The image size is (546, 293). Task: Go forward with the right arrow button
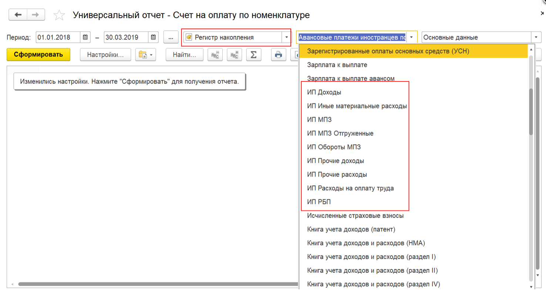pyautogui.click(x=36, y=15)
